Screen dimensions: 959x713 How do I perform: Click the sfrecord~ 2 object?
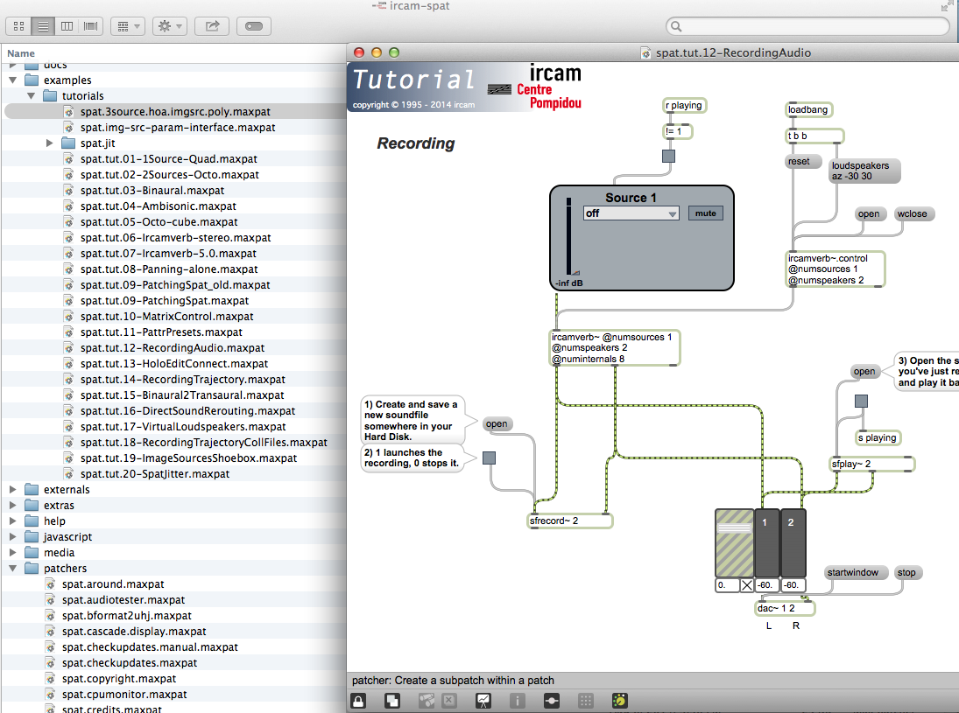point(570,521)
